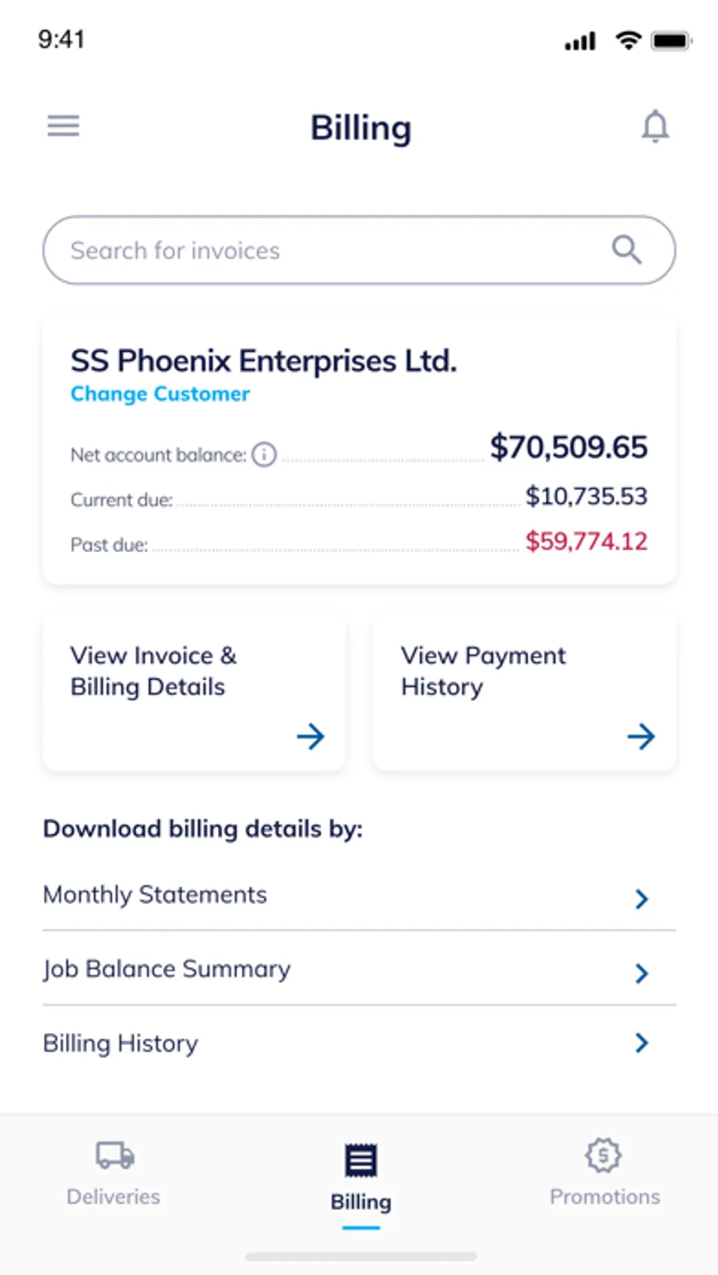Tap the Billing receipt icon

coord(361,1161)
